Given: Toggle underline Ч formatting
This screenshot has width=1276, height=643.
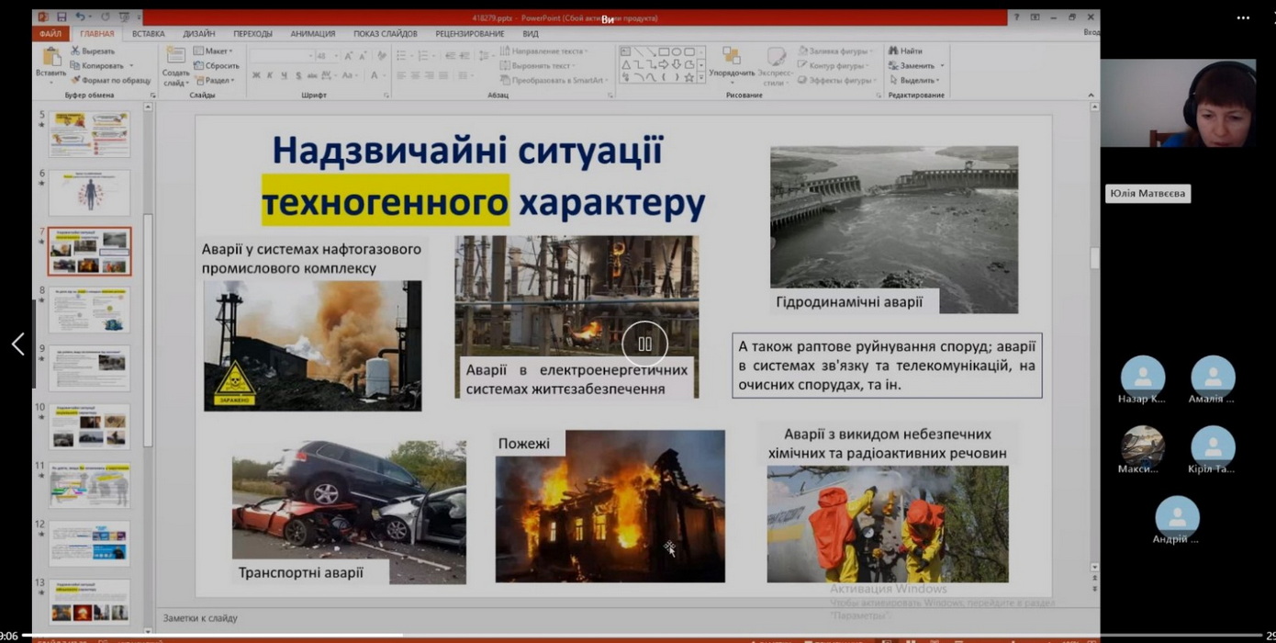Looking at the screenshot, I should point(284,75).
